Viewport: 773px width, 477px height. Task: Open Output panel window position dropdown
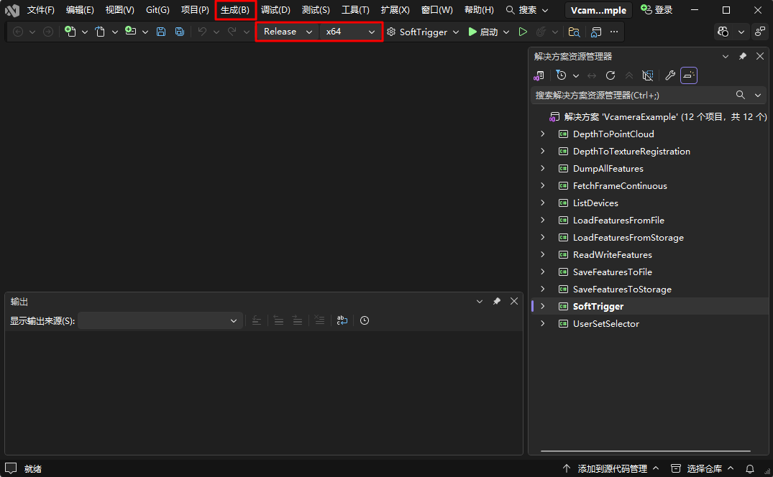tap(479, 301)
